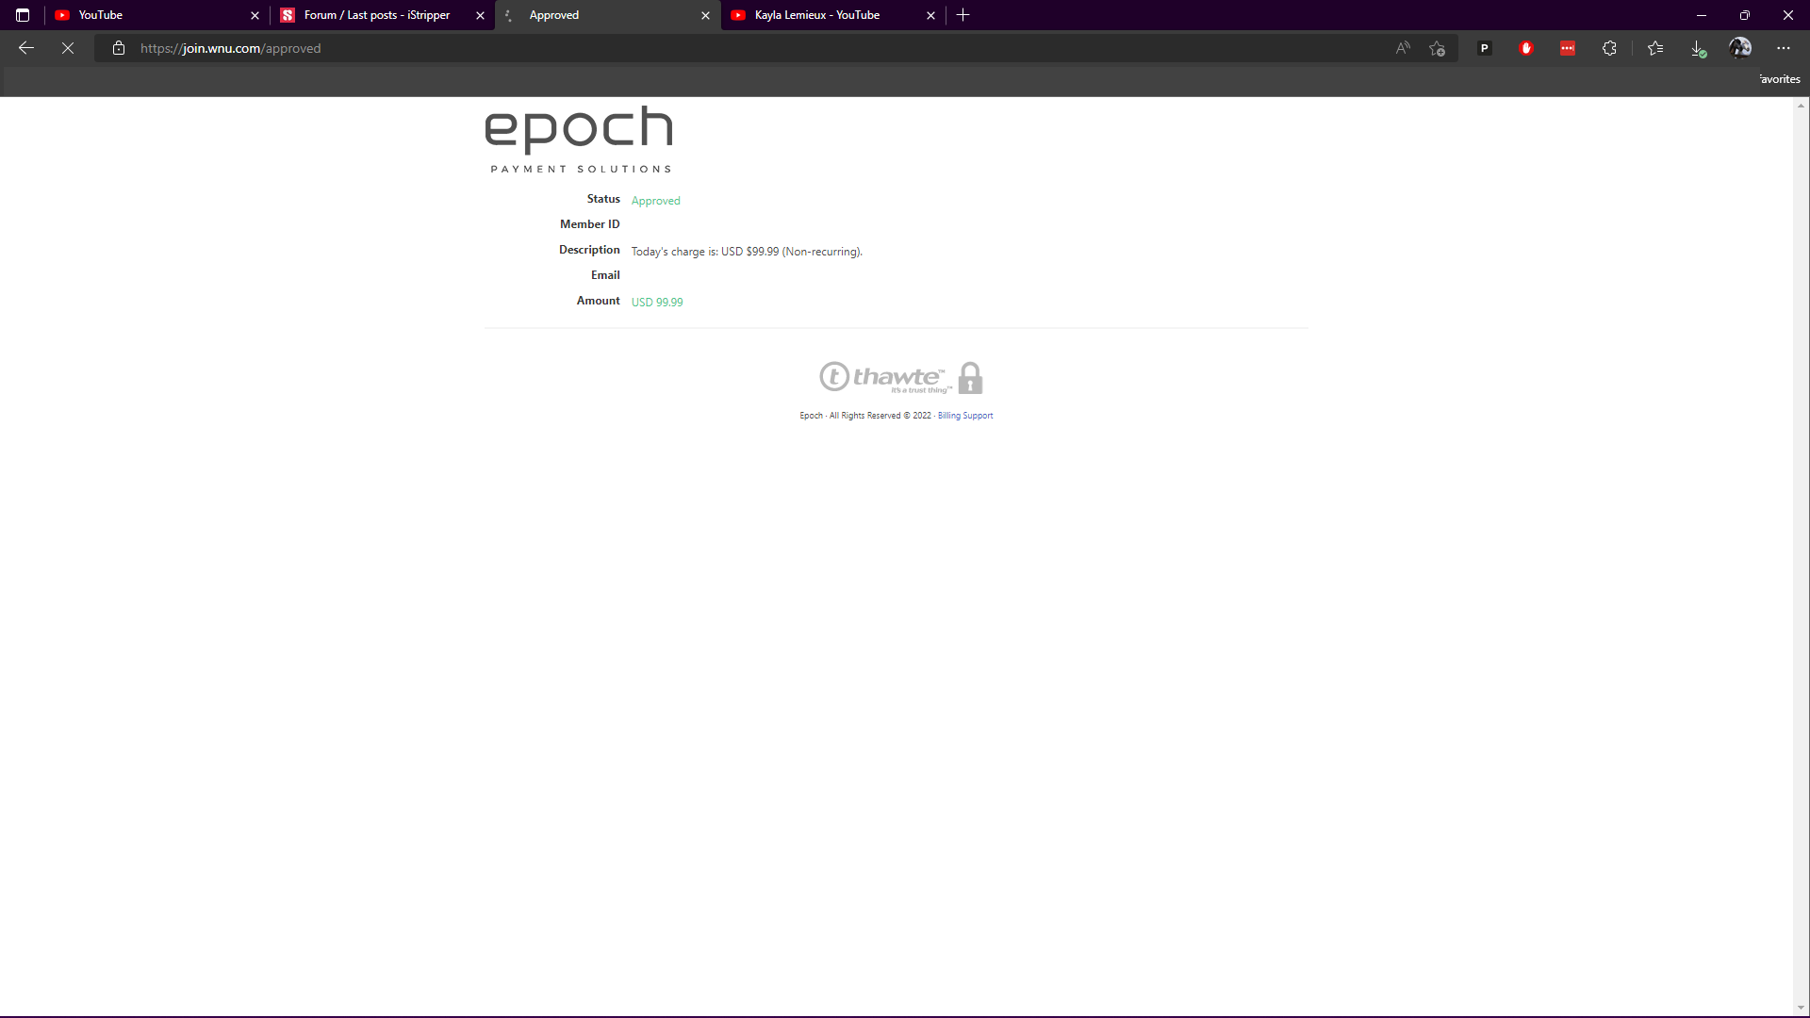This screenshot has height=1018, width=1810.
Task: Click the Read aloud icon
Action: tap(1403, 48)
